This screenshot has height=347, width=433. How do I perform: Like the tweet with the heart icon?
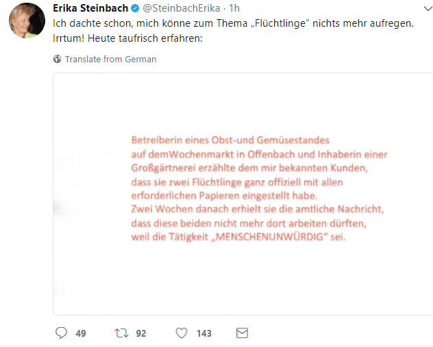point(182,333)
